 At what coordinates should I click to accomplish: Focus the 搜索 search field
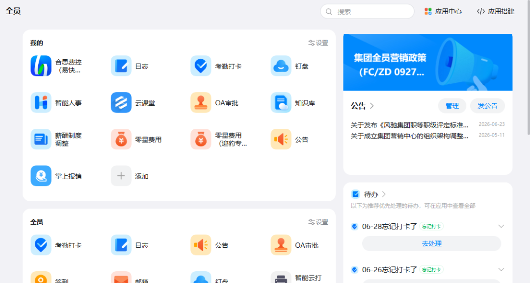coord(367,11)
